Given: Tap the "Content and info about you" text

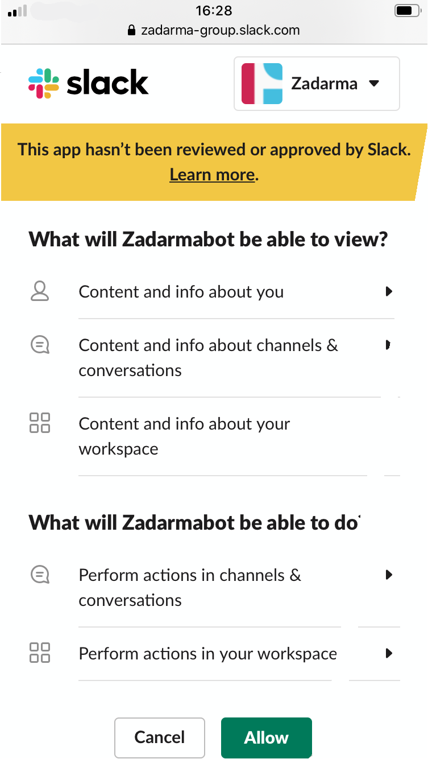Looking at the screenshot, I should pyautogui.click(x=181, y=292).
